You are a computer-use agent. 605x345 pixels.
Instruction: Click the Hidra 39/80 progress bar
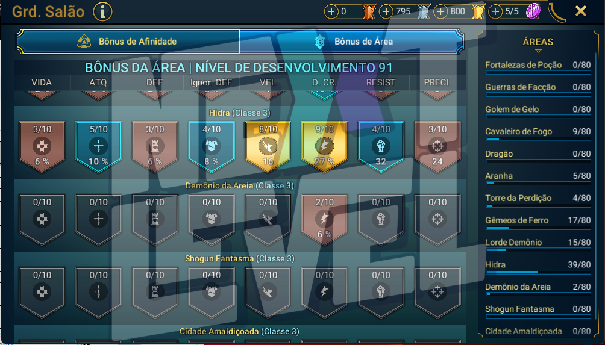(x=538, y=273)
